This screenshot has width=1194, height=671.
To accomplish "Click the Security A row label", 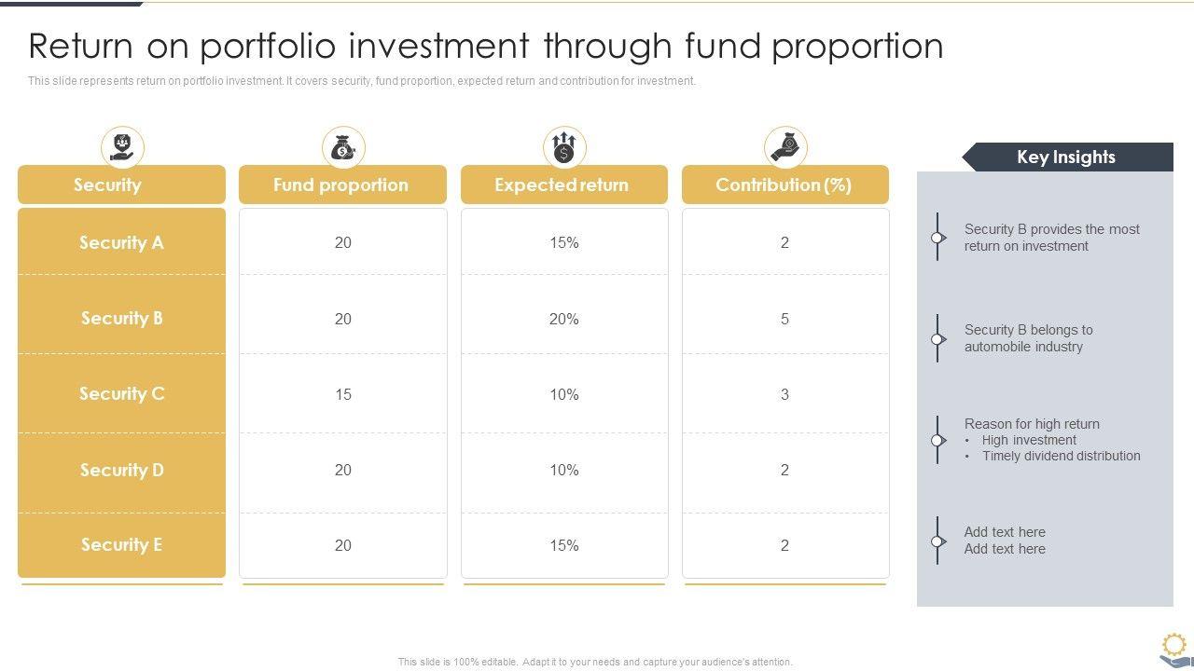I will click(121, 242).
